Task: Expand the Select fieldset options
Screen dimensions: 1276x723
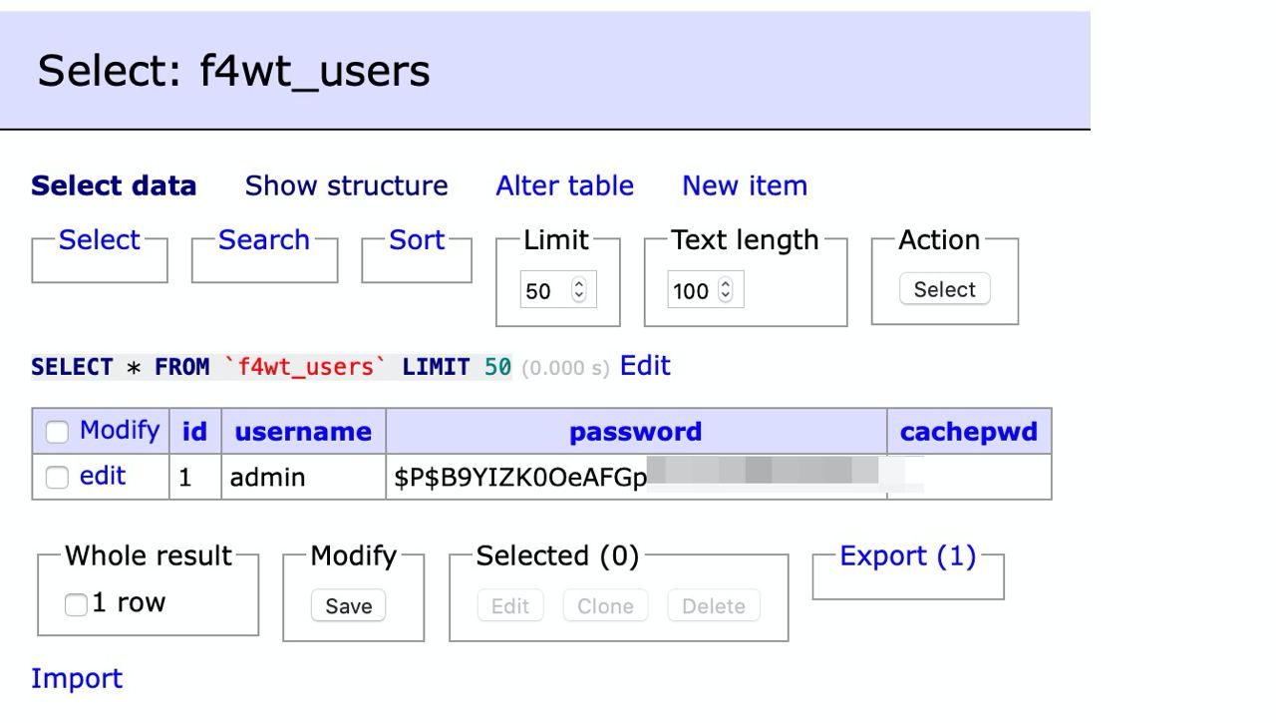Action: (100, 240)
